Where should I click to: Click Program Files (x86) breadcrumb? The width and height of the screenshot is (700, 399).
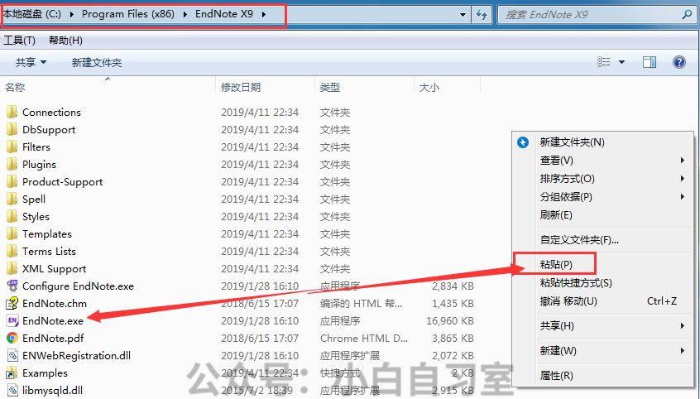click(127, 14)
